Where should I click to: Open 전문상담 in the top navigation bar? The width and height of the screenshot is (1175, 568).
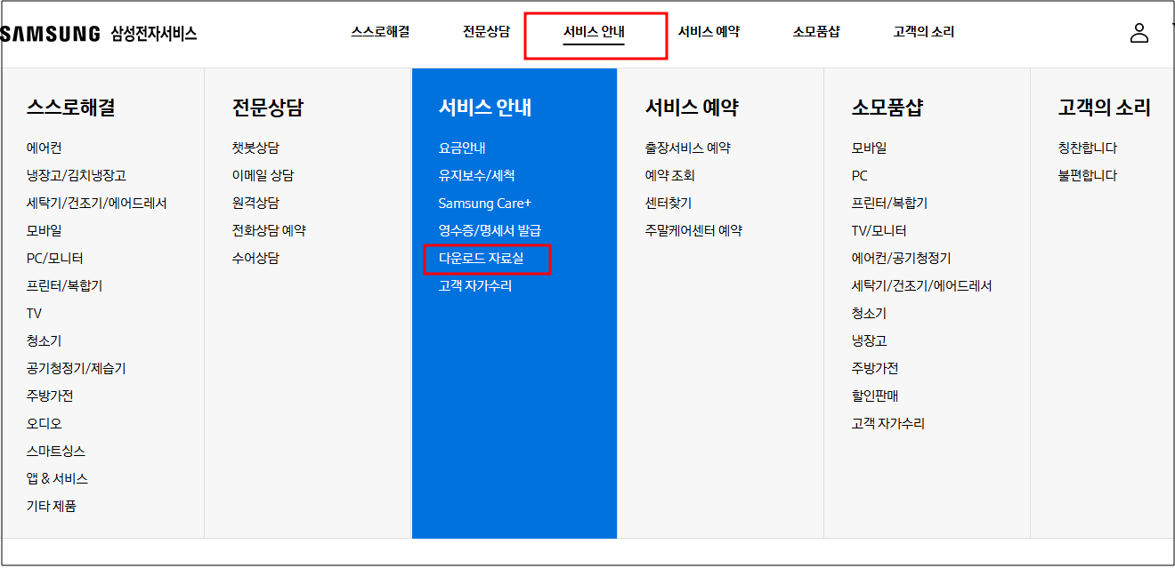(486, 32)
